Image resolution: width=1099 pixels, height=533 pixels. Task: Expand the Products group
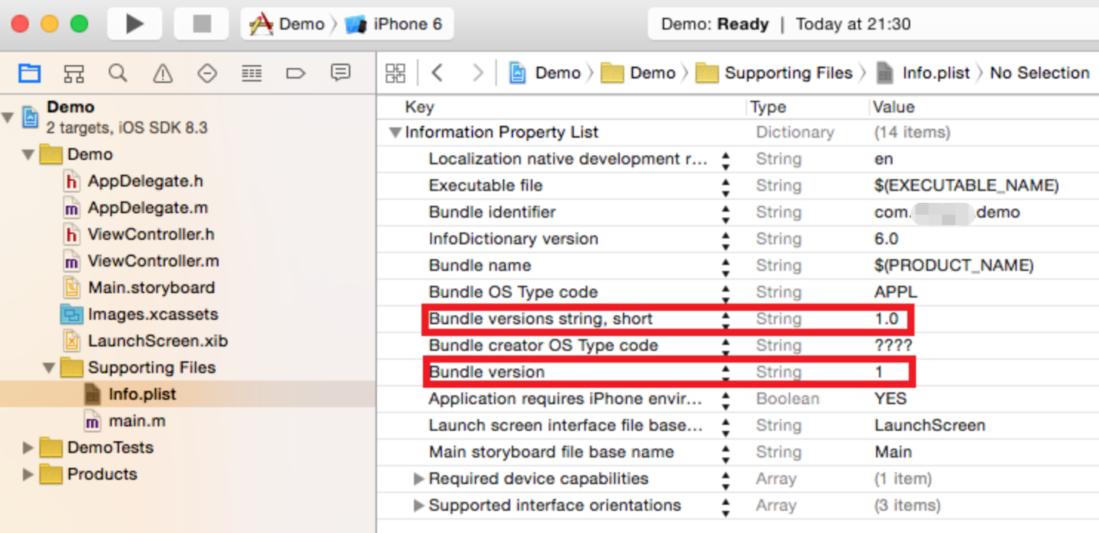point(28,475)
